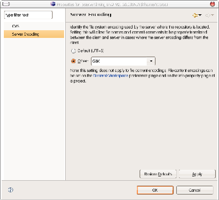This screenshot has width=219, height=200.
Task: Open the GBK encoding dropdown arrow
Action: pos(151,61)
